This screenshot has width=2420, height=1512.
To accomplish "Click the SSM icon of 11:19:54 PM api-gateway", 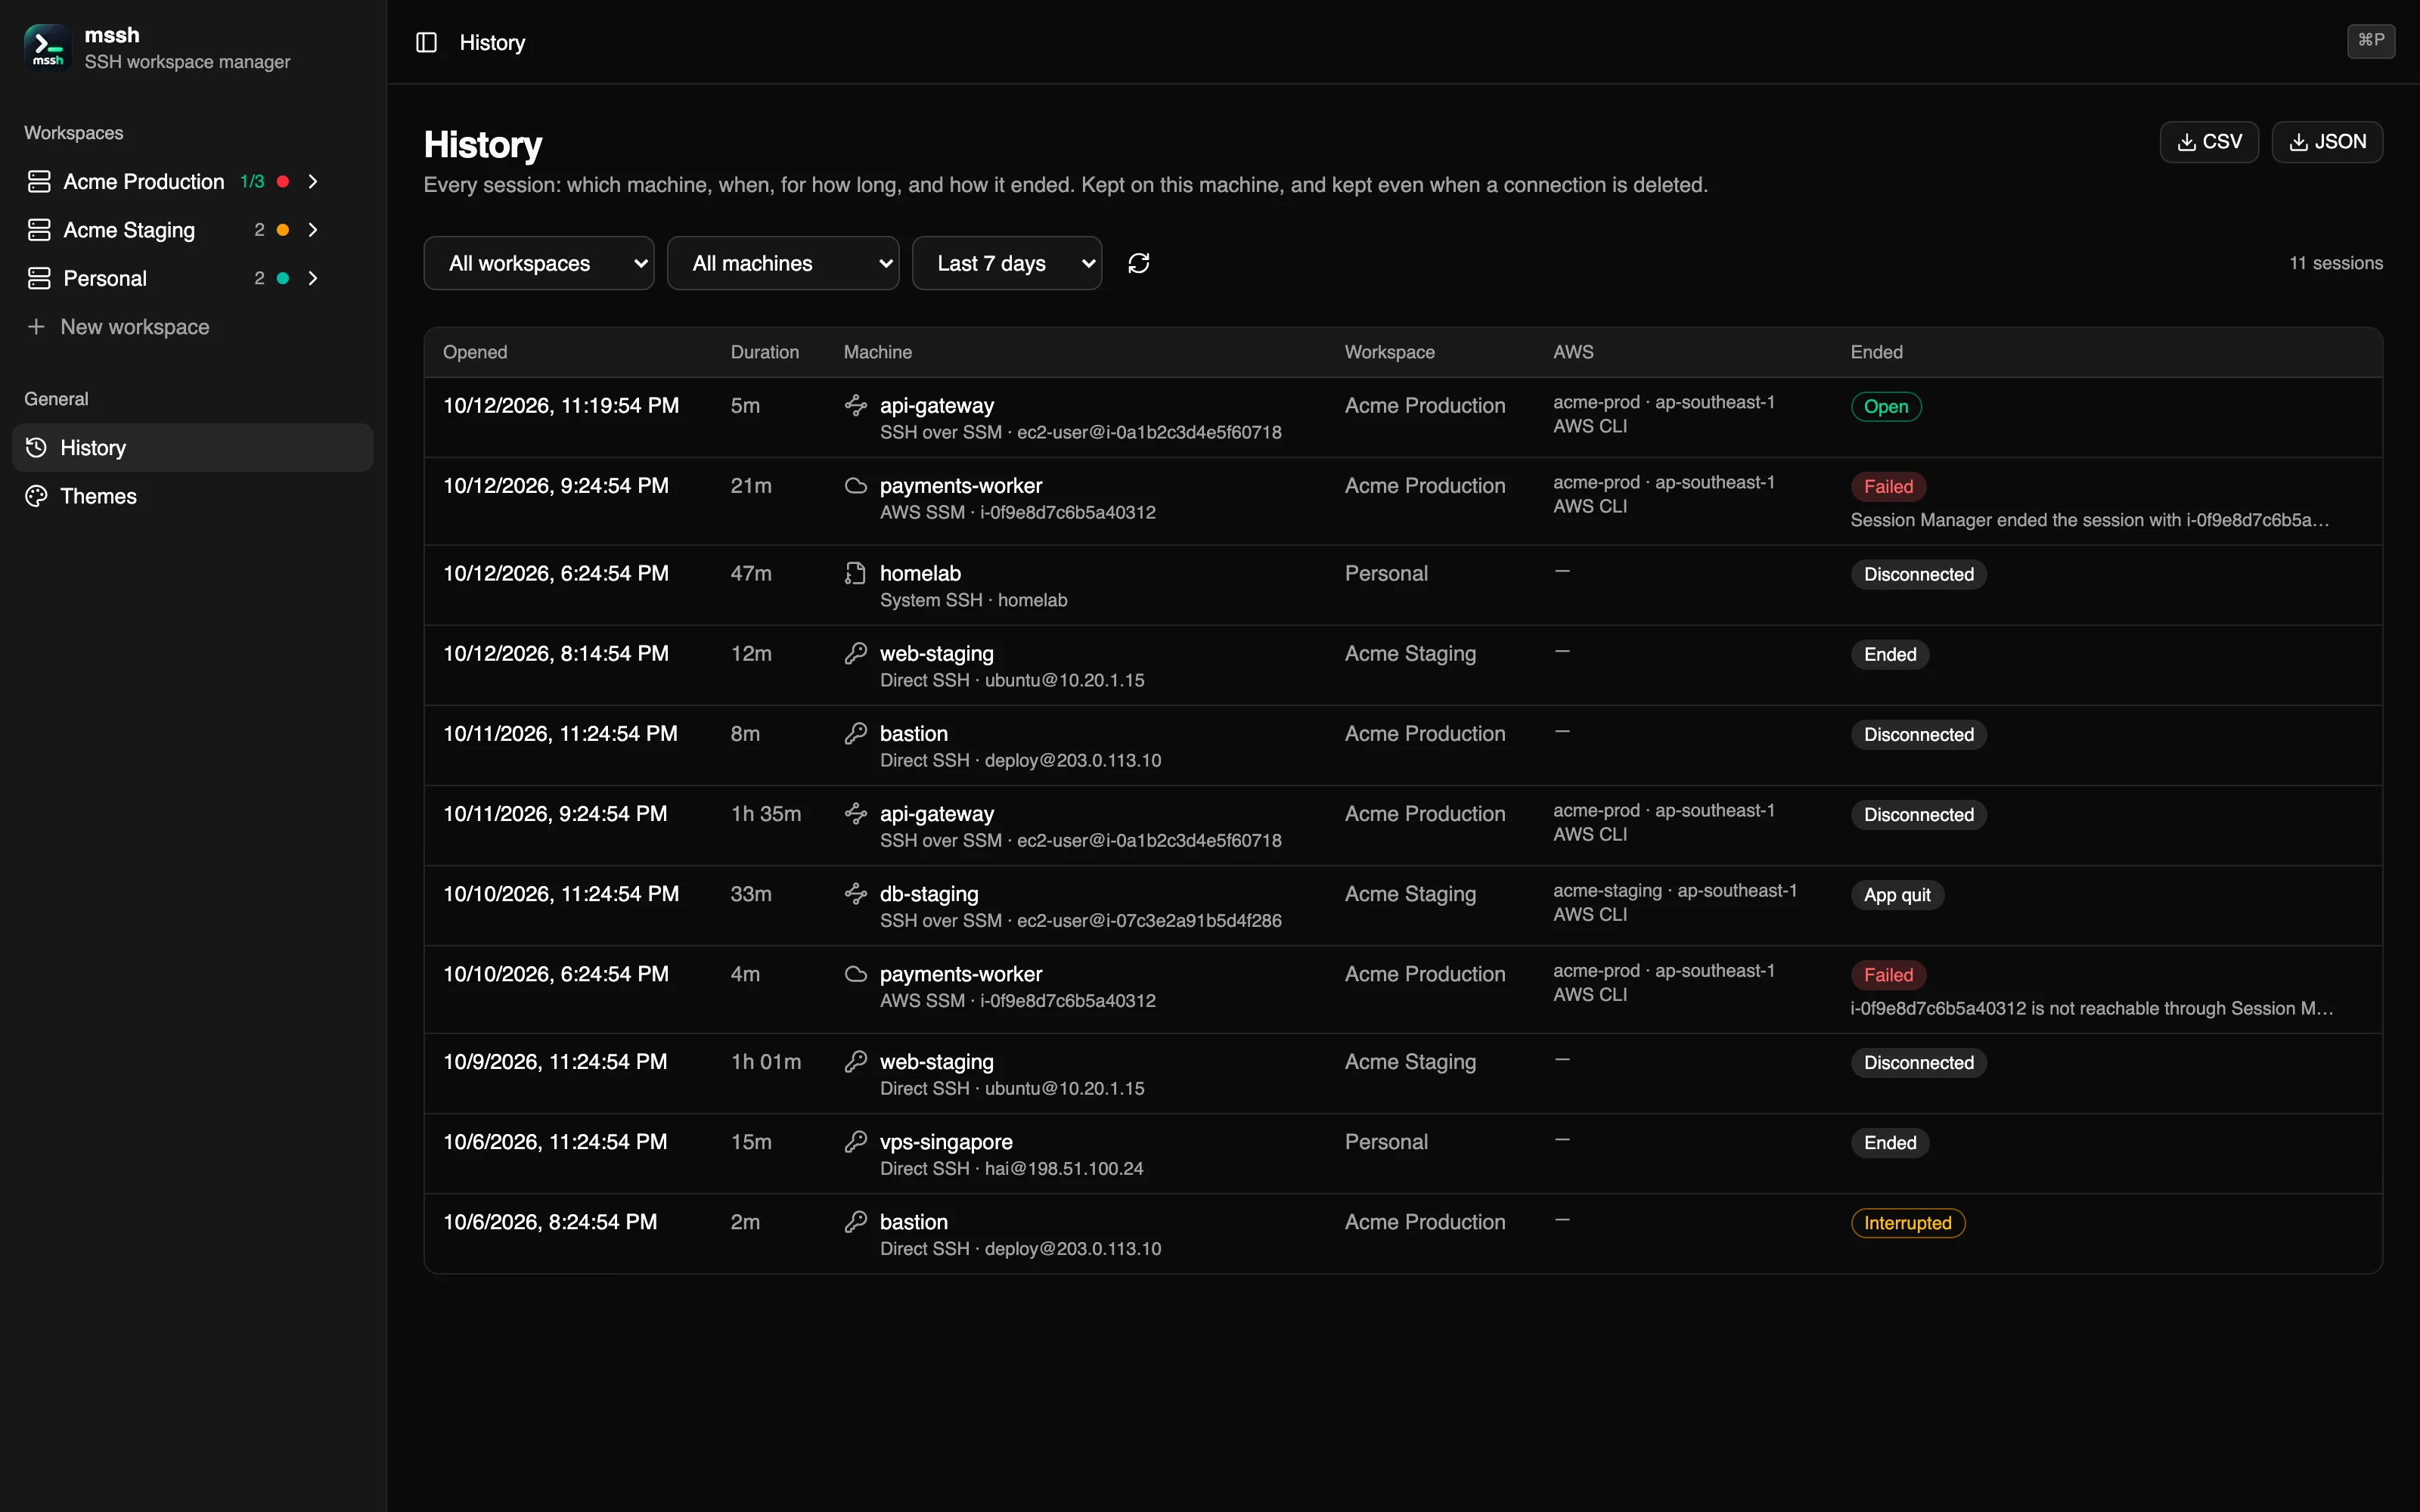I will pyautogui.click(x=855, y=405).
